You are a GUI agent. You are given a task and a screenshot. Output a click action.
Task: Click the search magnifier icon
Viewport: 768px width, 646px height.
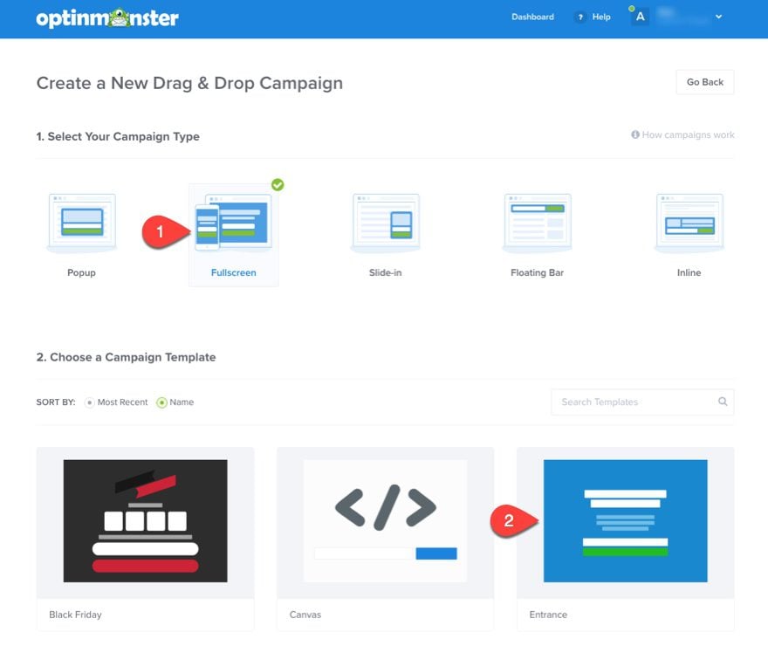pos(723,402)
